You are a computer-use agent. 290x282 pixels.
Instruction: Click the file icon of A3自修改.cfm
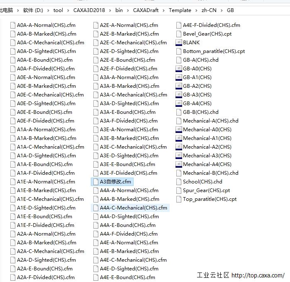(x=96, y=182)
